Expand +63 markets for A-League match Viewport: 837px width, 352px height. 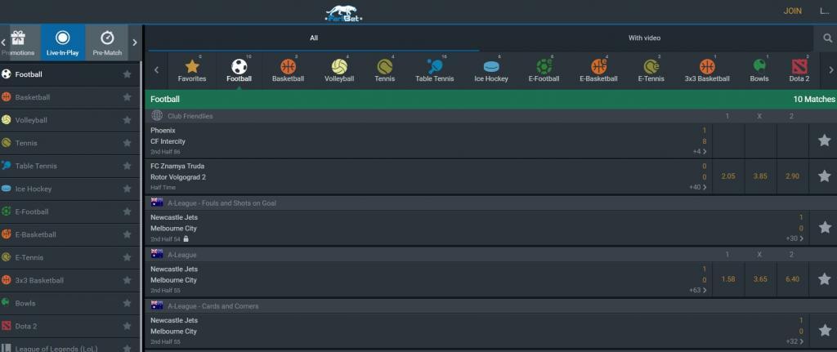coord(697,290)
